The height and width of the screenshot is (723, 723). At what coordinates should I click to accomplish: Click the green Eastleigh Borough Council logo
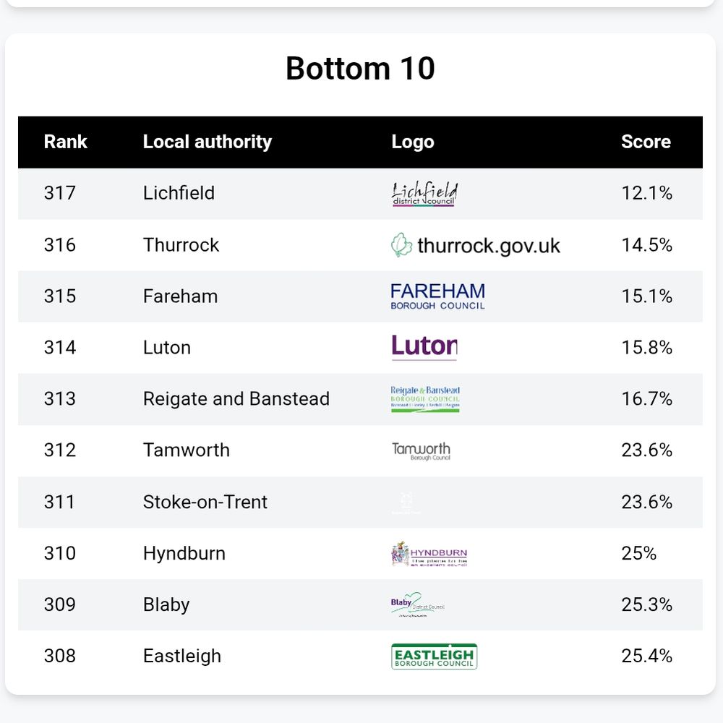point(434,656)
